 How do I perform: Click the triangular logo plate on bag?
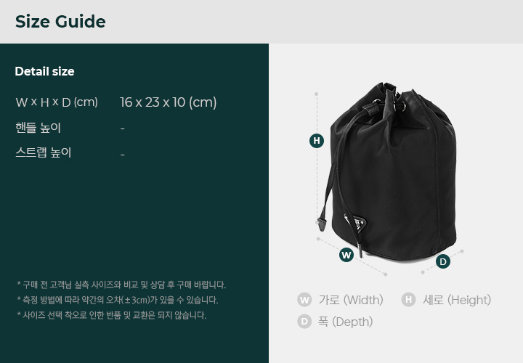355,222
